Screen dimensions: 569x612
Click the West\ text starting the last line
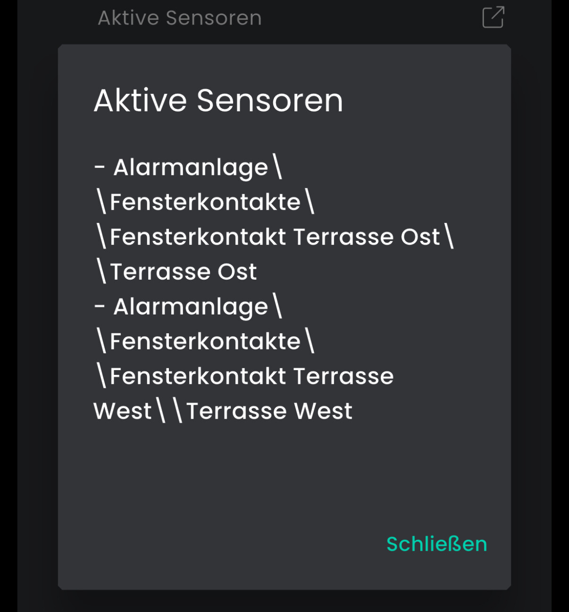(x=128, y=411)
